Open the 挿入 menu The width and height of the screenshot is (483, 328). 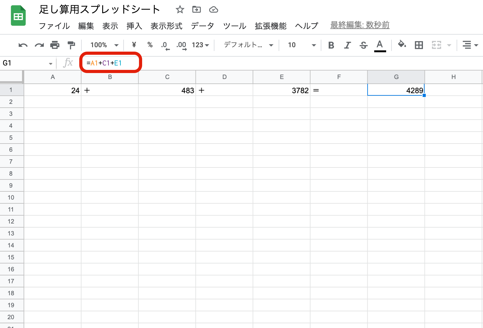tap(134, 26)
